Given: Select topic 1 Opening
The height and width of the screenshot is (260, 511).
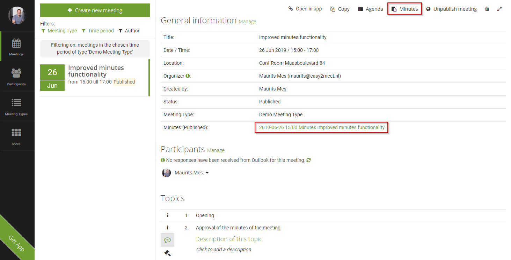Looking at the screenshot, I should [205, 215].
